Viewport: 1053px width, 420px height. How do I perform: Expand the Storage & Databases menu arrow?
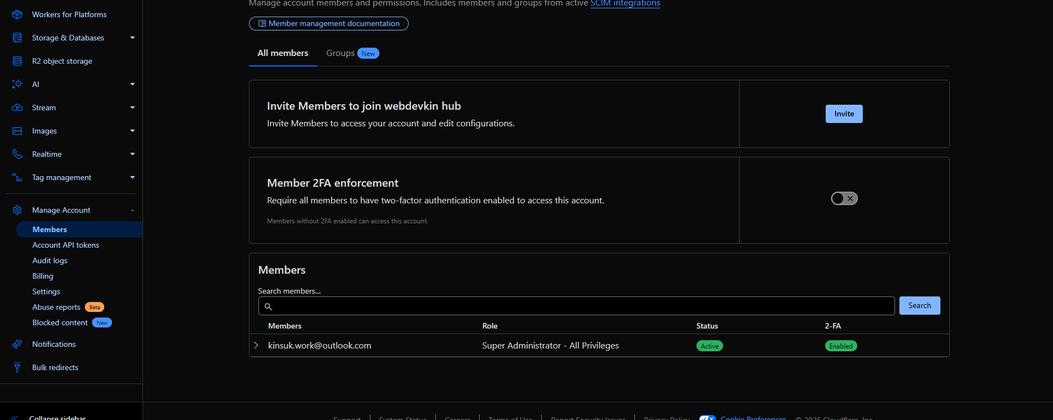pos(133,38)
